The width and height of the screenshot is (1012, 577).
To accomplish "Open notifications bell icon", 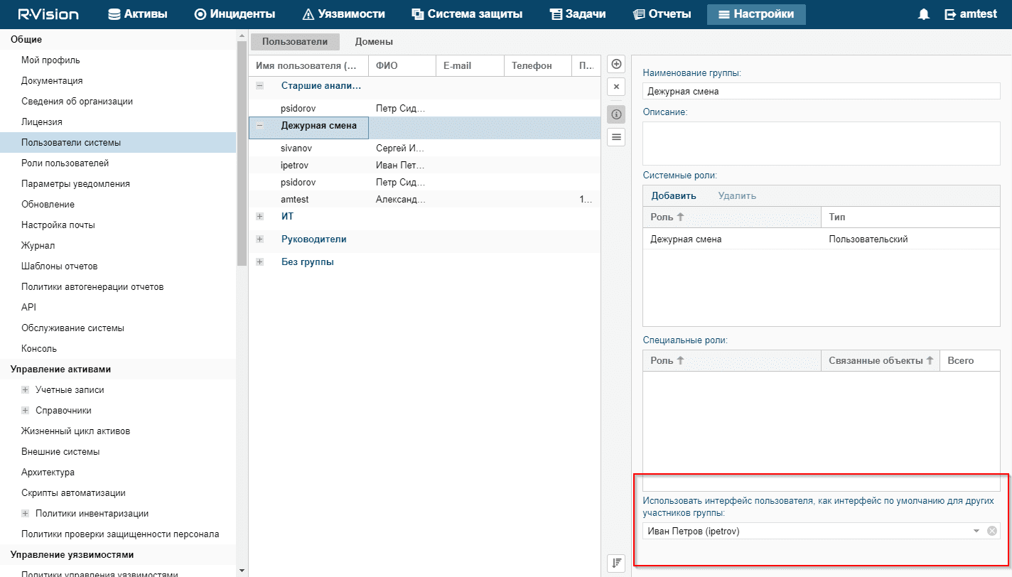I will [x=924, y=14].
